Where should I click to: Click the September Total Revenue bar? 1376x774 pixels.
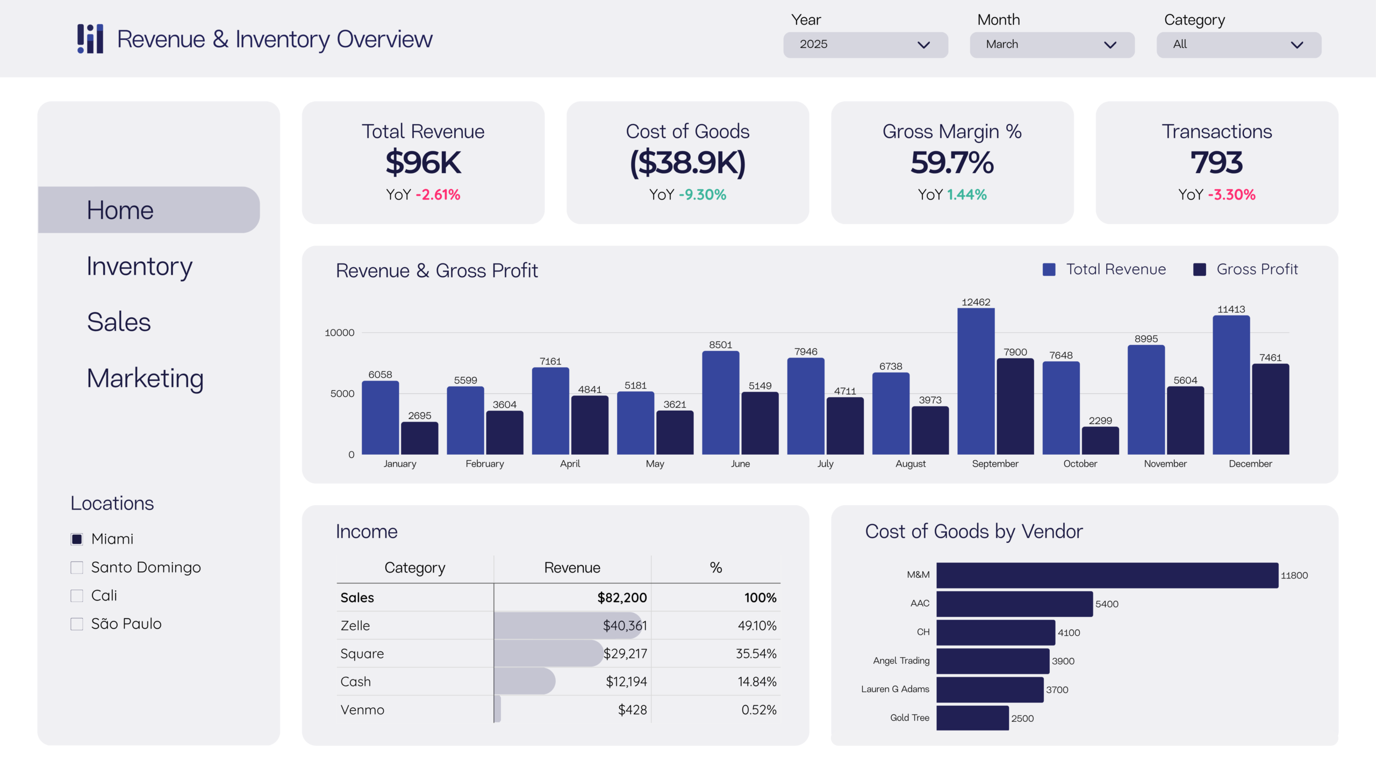(x=976, y=382)
